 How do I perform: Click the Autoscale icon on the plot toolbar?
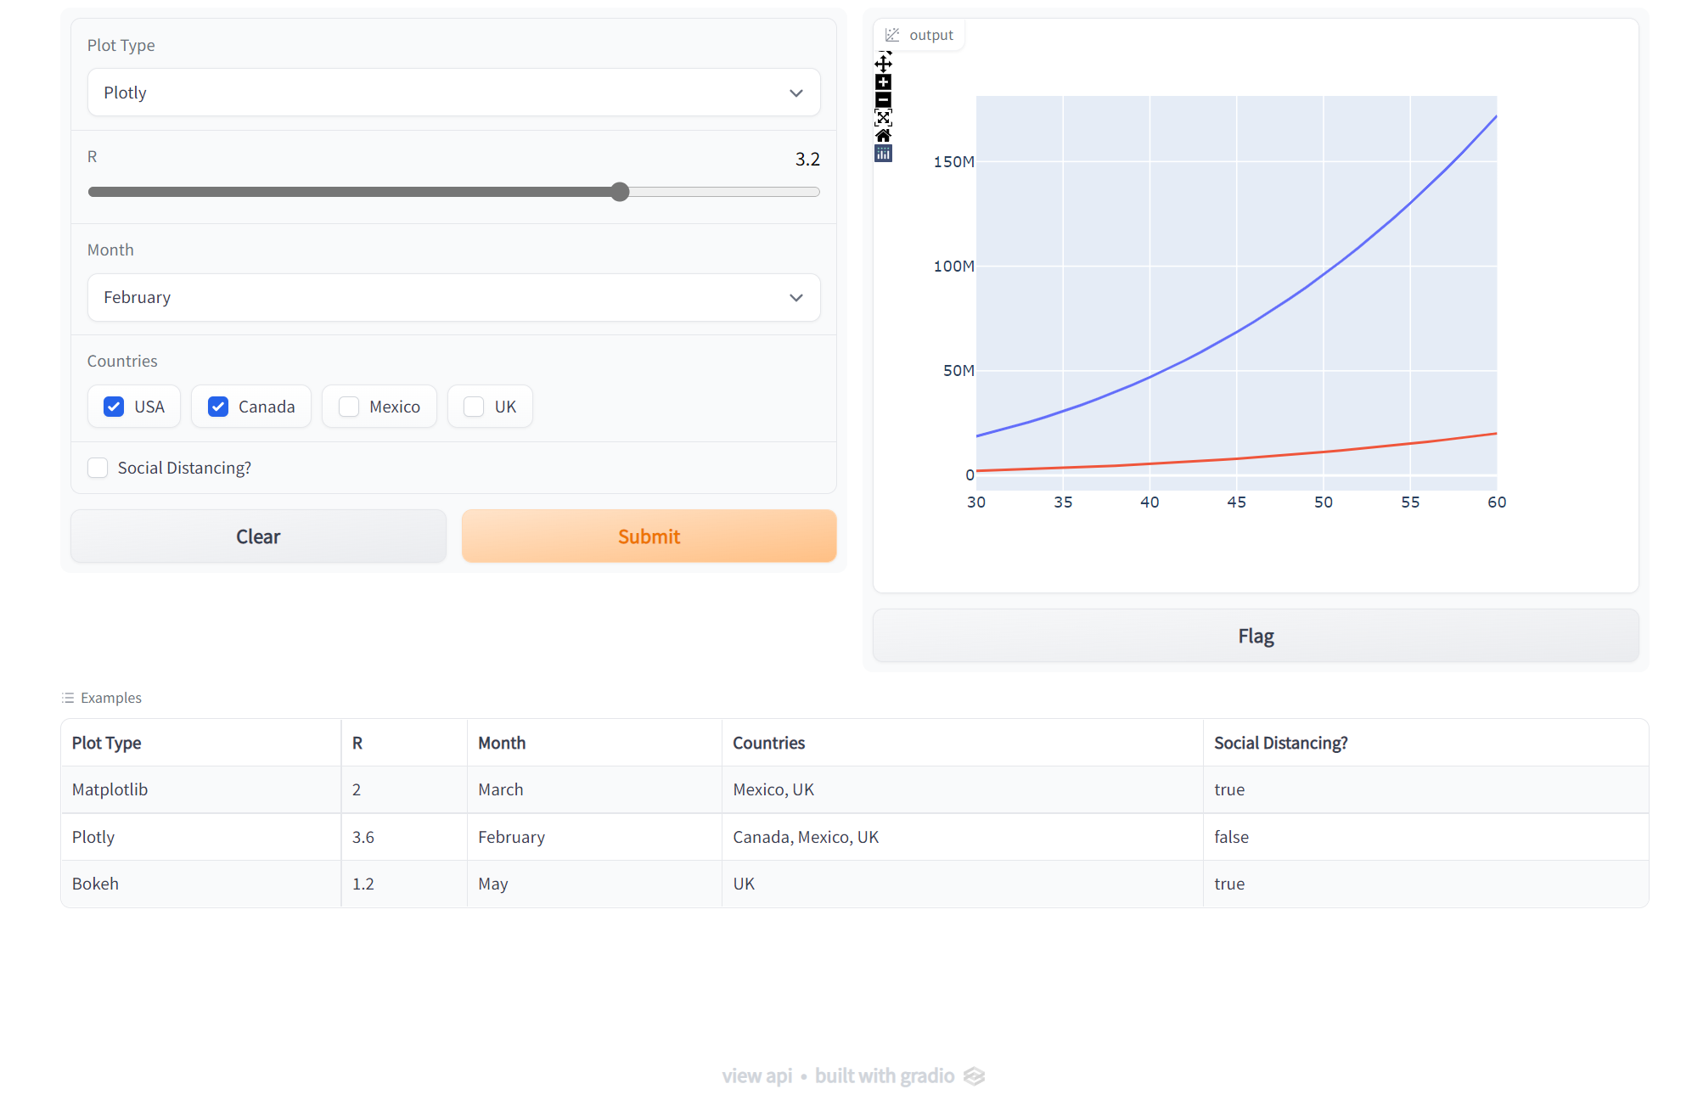coord(883,118)
